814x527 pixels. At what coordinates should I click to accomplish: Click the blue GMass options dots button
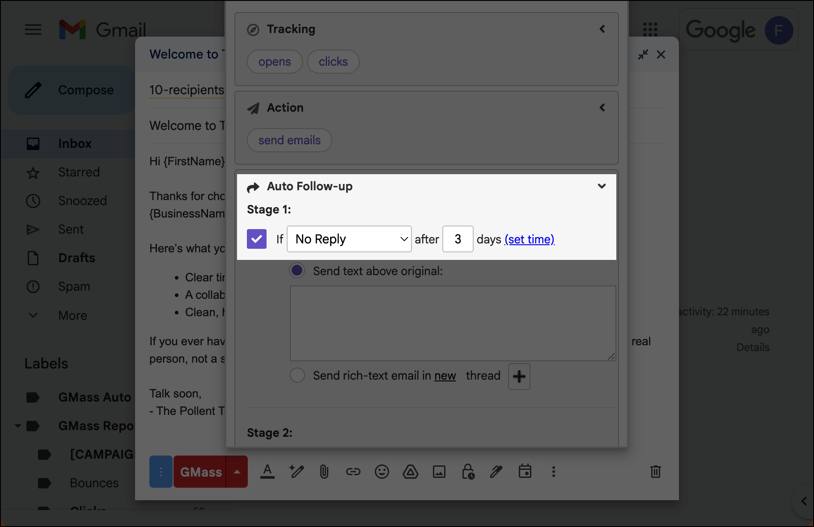(161, 472)
